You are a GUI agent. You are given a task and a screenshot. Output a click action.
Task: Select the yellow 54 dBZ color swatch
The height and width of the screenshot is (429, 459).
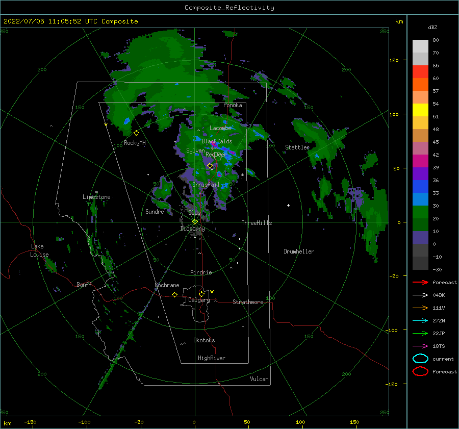click(x=420, y=110)
